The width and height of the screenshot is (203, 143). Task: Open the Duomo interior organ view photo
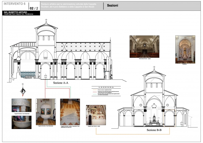[x=144, y=46]
